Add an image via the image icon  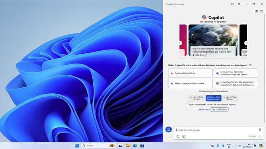coord(184,136)
